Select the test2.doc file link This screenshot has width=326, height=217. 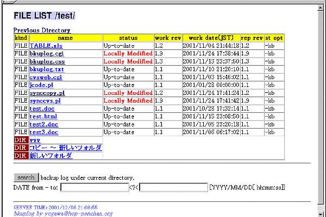[43, 124]
